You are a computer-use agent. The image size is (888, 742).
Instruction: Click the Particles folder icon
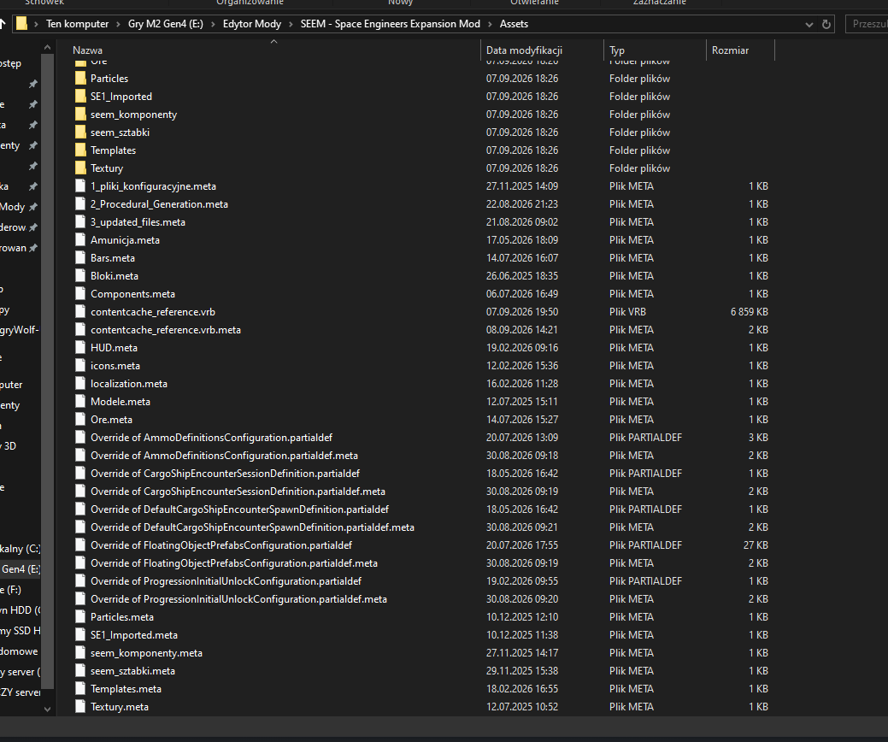[80, 78]
